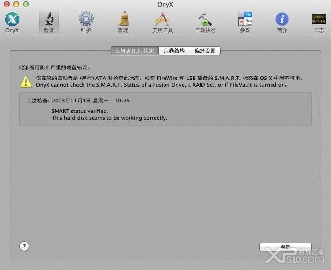Click the 上次检查 label
331x270 pixels.
38,101
